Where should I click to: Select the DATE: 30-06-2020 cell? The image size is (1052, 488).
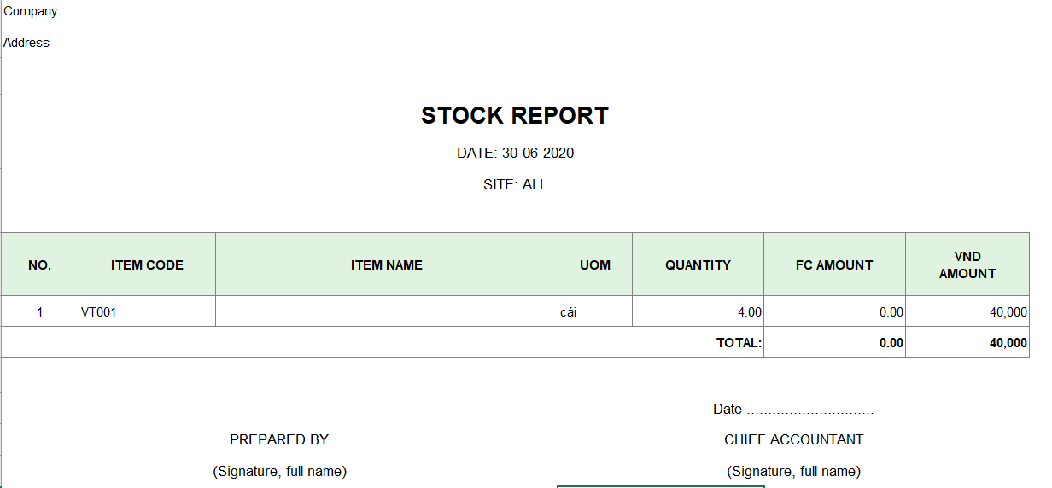point(515,154)
